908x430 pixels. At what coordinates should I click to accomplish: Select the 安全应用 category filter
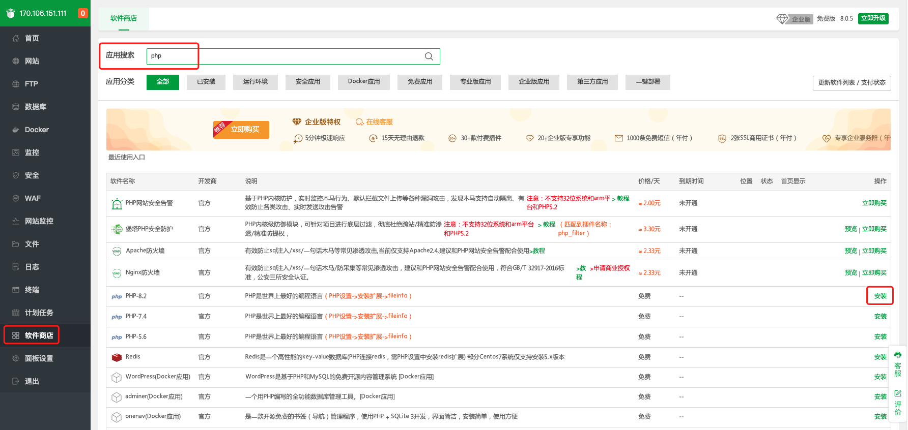308,82
